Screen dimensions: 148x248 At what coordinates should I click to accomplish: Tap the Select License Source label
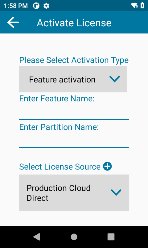point(60,167)
